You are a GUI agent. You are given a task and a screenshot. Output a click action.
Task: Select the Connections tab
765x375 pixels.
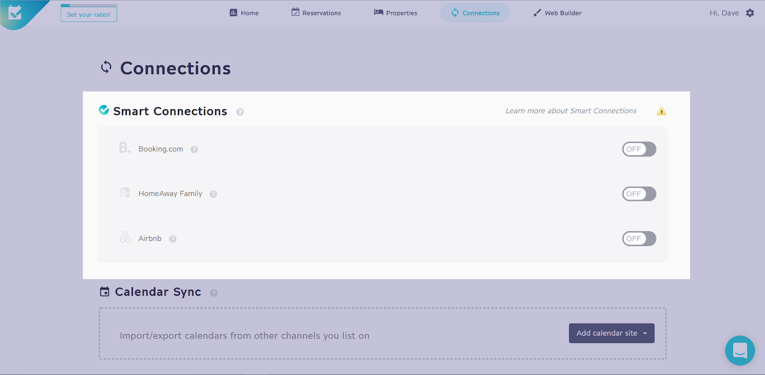[x=475, y=13]
